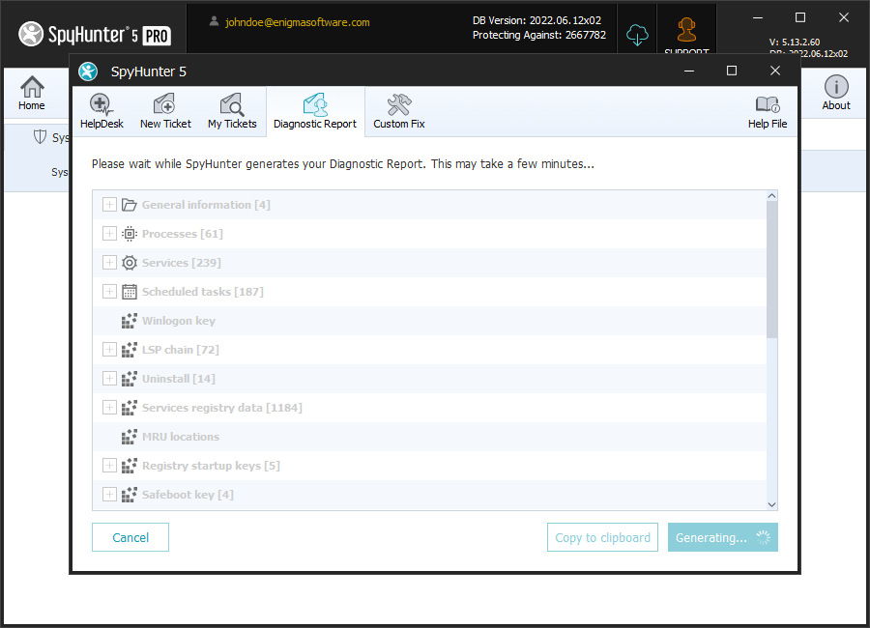This screenshot has height=628, width=870.
Task: Select the Winlogon key row text
Action: tap(179, 321)
